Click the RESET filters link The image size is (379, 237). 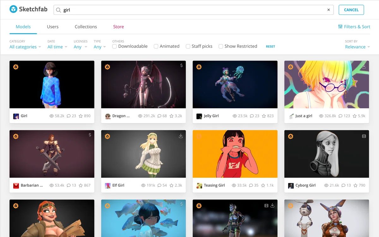click(270, 46)
